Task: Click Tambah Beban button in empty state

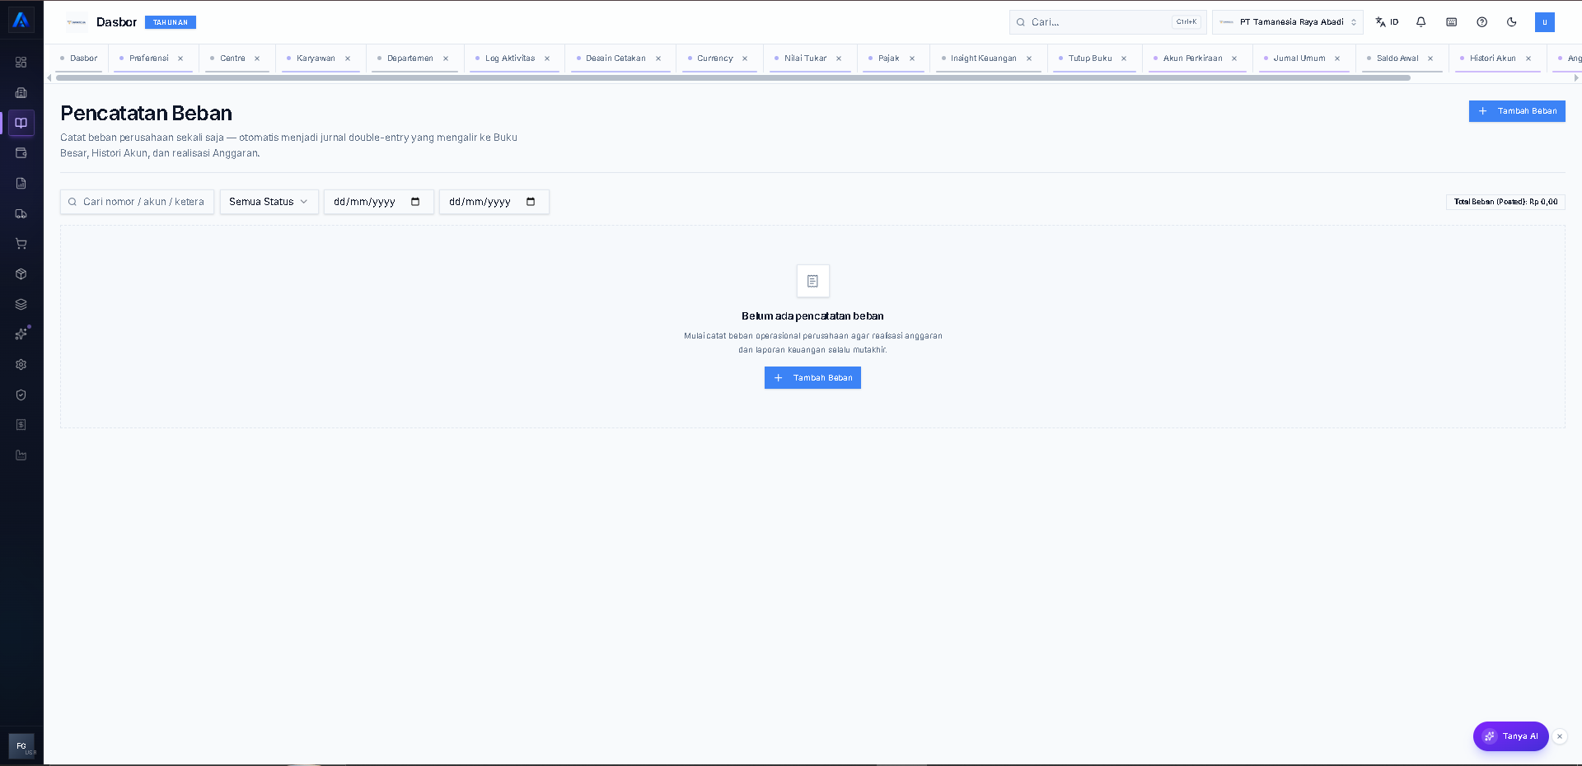Action: coord(812,378)
